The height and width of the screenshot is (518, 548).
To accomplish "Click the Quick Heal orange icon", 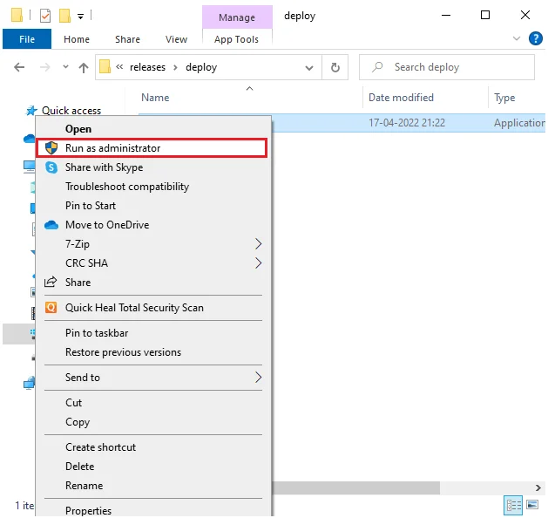I will 51,308.
